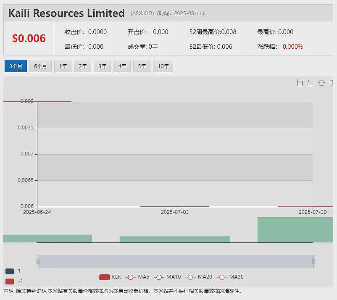Open the 1年 chart range
The image size is (337, 300).
coord(63,66)
